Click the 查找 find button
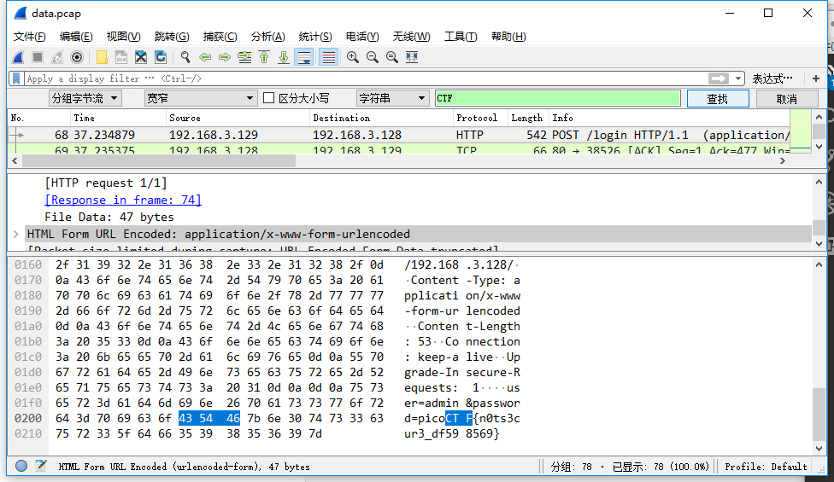 [x=717, y=99]
